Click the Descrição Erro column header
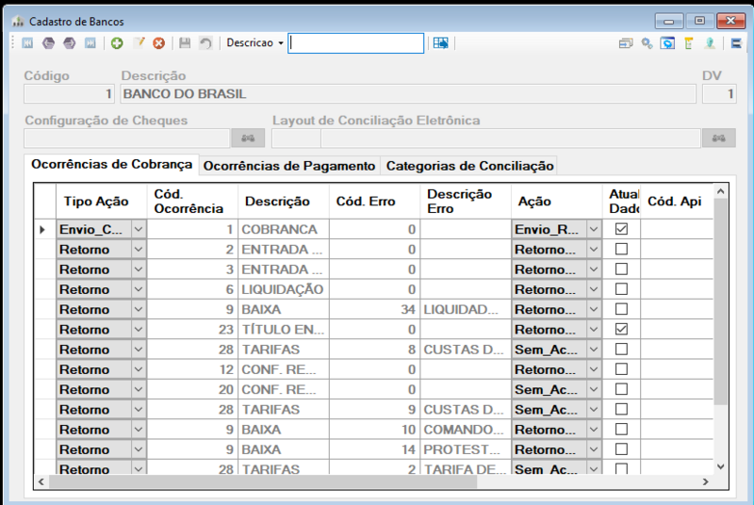Viewport: 754px width, 505px height. (x=466, y=202)
